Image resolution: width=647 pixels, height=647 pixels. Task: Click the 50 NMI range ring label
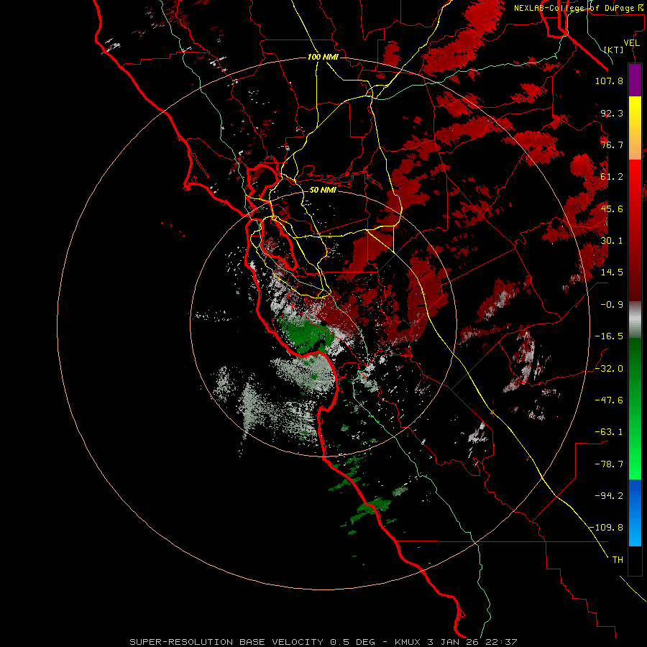coord(323,190)
